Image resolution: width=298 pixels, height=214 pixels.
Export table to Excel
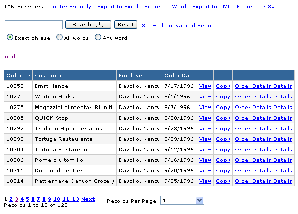coord(118,7)
